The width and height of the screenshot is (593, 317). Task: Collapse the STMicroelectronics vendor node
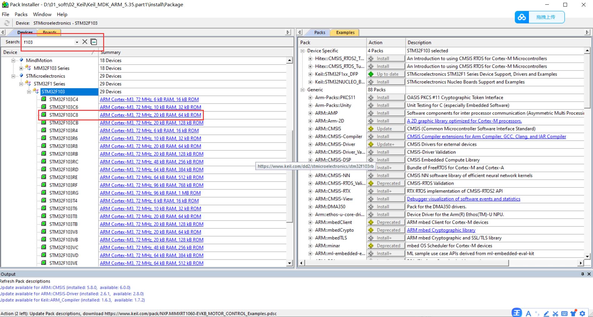pyautogui.click(x=13, y=76)
